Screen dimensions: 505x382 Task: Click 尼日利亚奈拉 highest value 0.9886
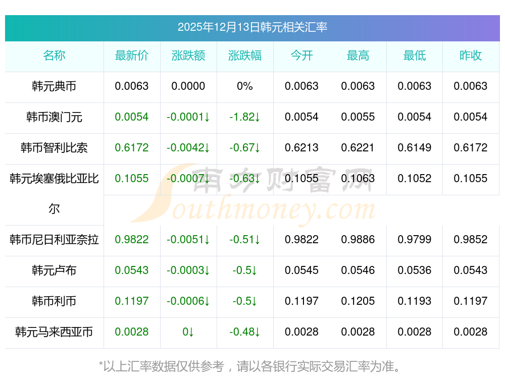[x=358, y=239]
